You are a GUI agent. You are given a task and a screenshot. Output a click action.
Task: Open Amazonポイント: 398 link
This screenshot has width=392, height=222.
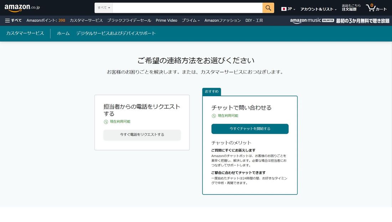point(46,21)
